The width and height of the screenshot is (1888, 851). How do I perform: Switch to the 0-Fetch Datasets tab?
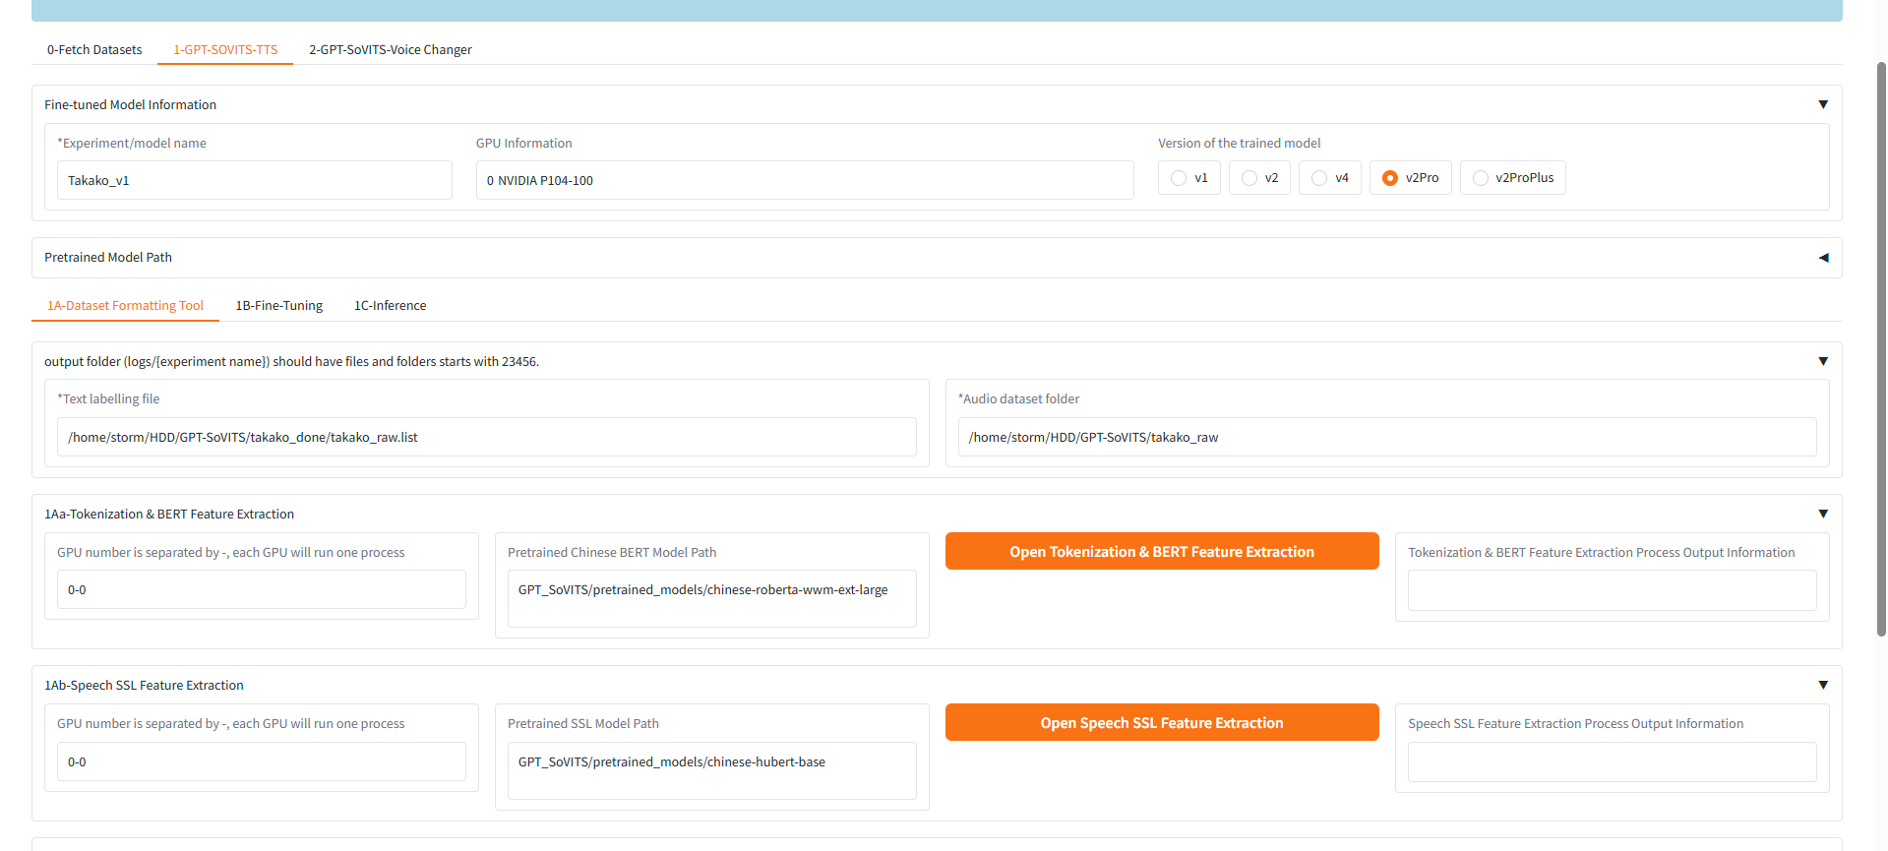(94, 50)
